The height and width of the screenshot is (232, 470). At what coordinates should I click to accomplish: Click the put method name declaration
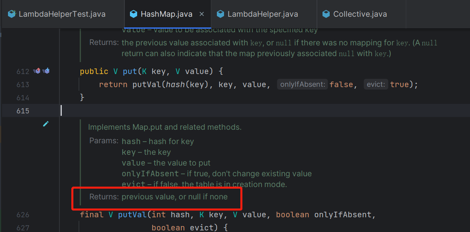[x=130, y=72]
